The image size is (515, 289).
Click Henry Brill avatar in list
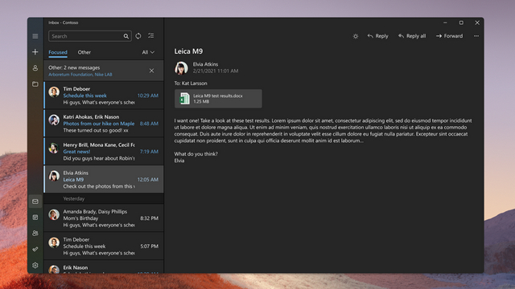click(x=54, y=148)
